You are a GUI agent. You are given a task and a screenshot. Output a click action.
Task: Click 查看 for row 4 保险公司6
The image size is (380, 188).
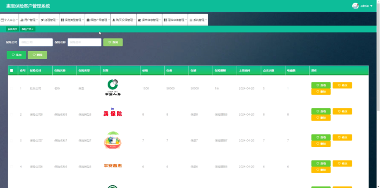[321, 163]
